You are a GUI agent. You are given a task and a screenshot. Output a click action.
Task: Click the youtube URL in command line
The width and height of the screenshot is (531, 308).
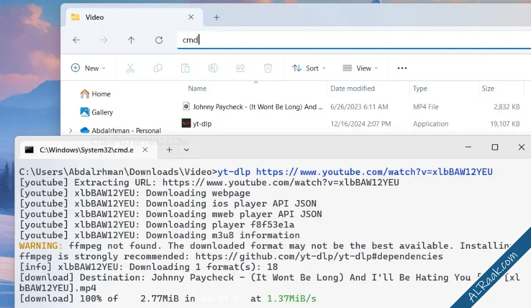coord(374,172)
